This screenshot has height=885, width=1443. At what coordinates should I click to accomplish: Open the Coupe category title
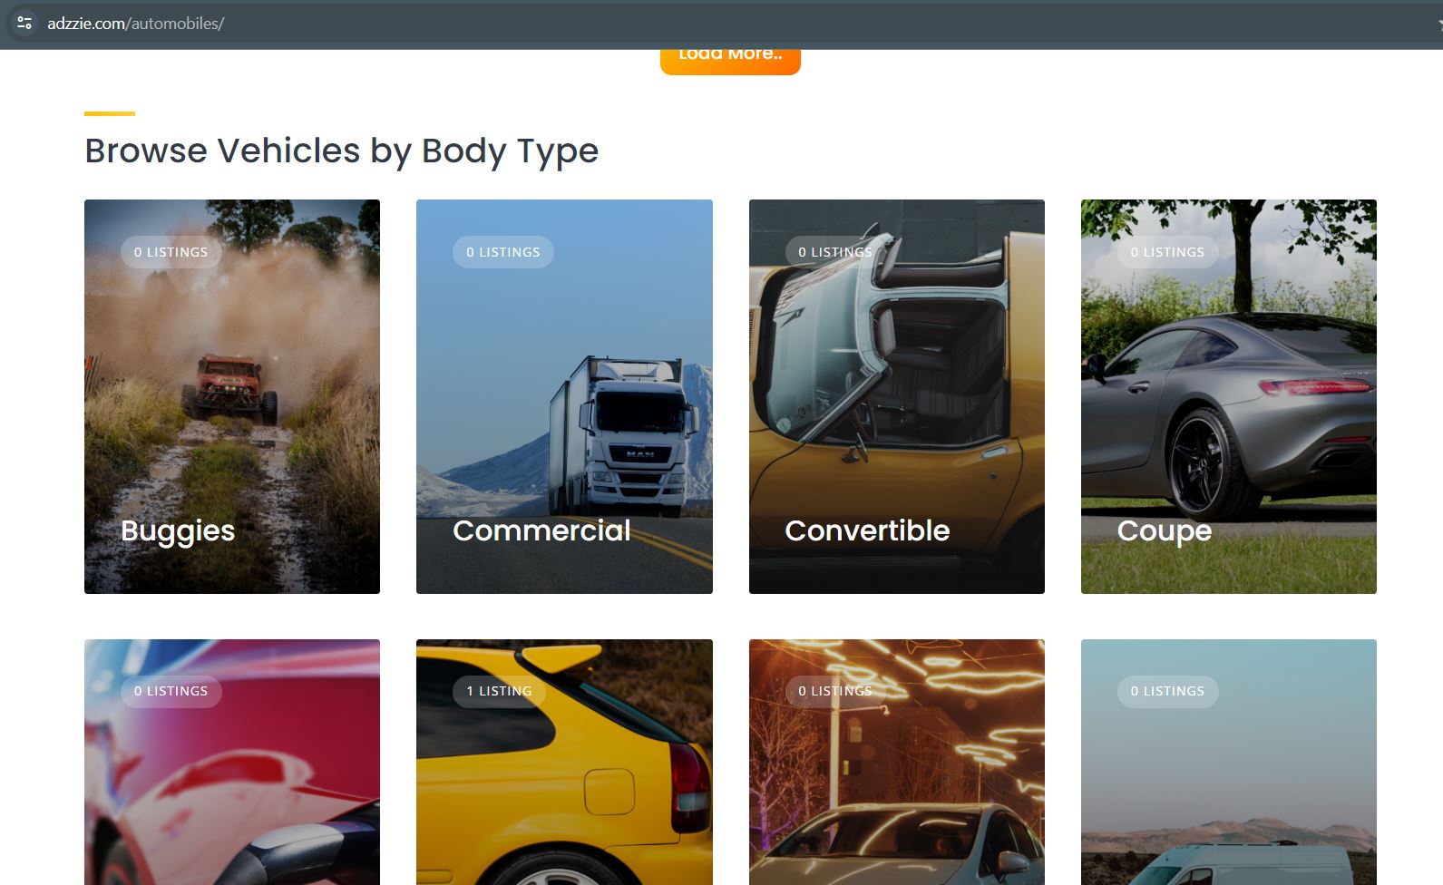1164,530
